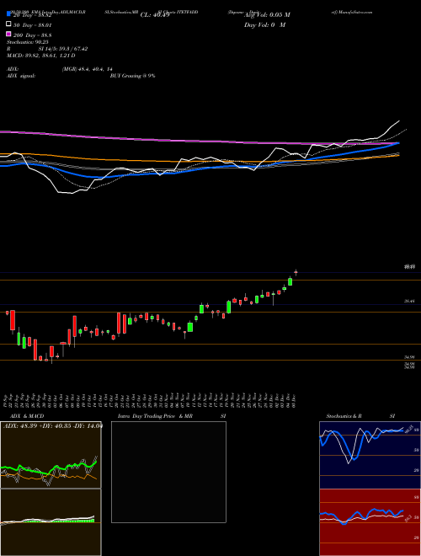Click the 'Stochastics & R' panel title
This screenshot has width=421, height=556.
344,416
